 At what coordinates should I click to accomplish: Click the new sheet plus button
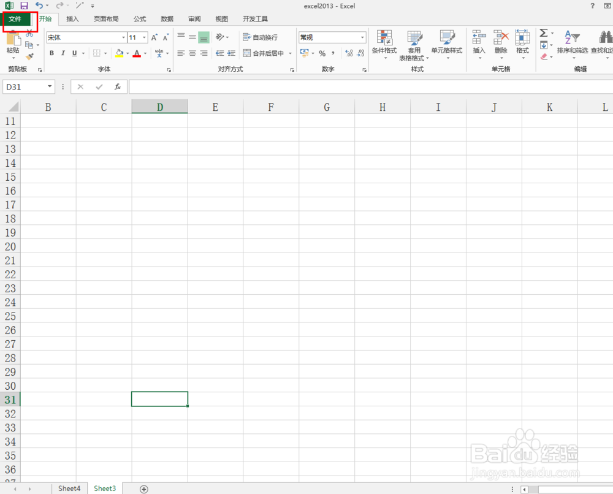point(143,488)
